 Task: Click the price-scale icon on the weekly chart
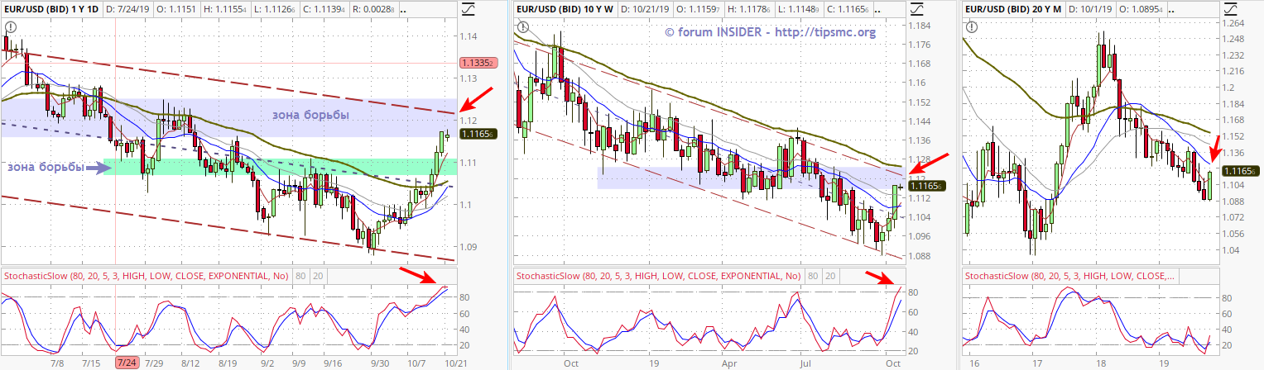click(x=917, y=9)
